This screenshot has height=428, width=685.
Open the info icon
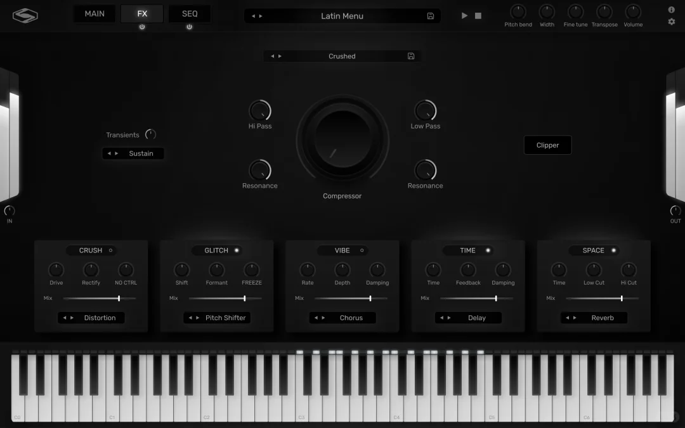[672, 10]
